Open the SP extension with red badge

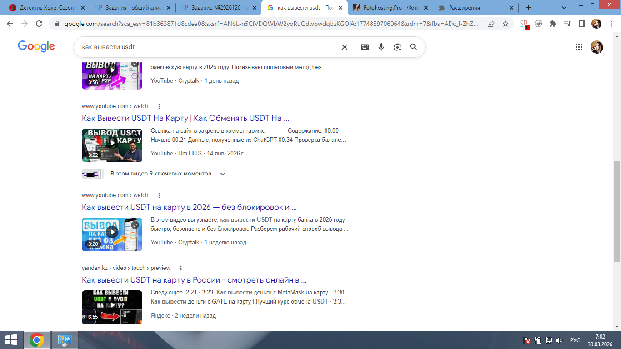click(525, 25)
